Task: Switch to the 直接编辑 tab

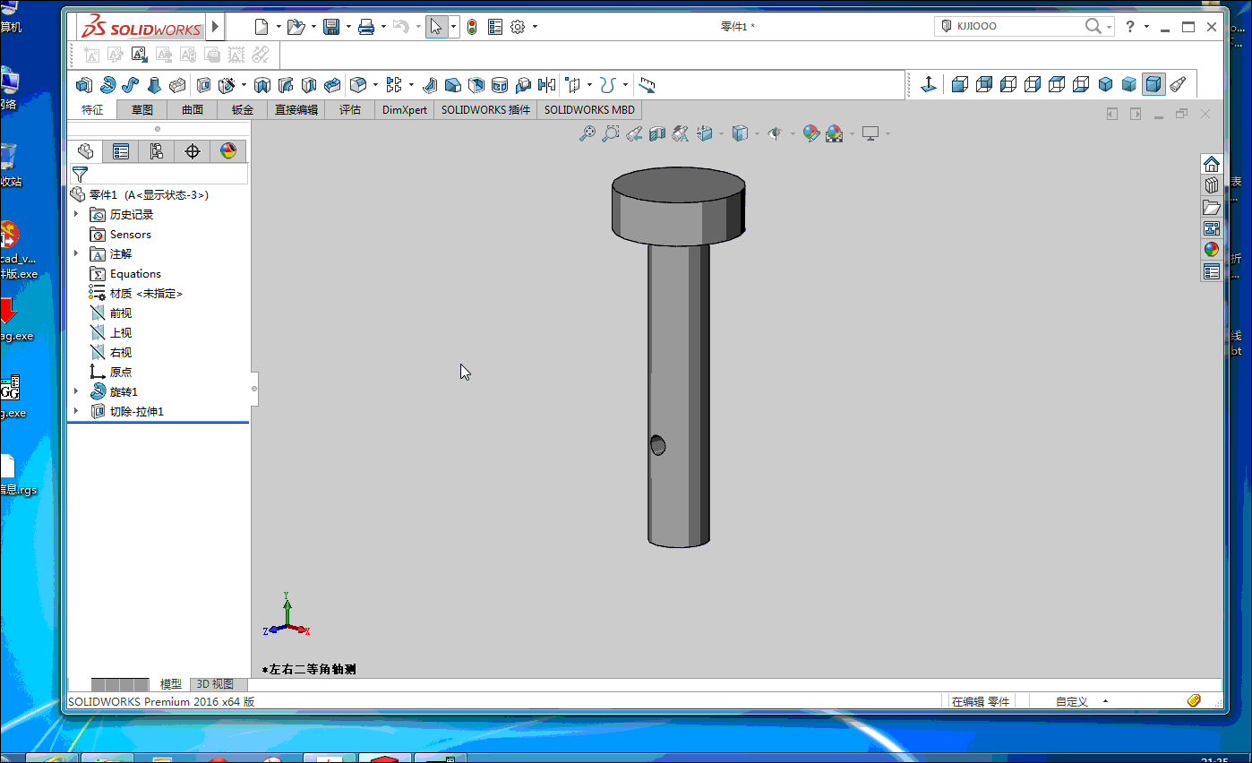Action: 296,110
